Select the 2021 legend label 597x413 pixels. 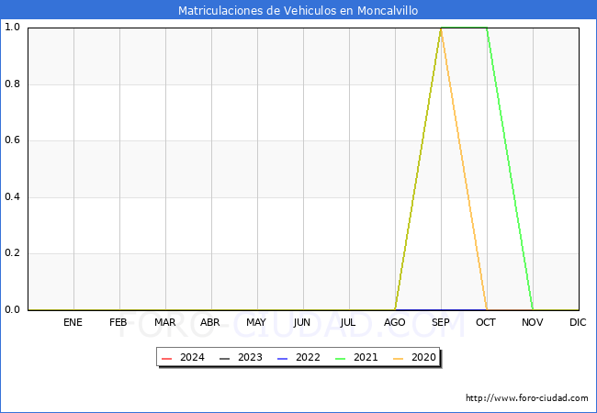366,358
